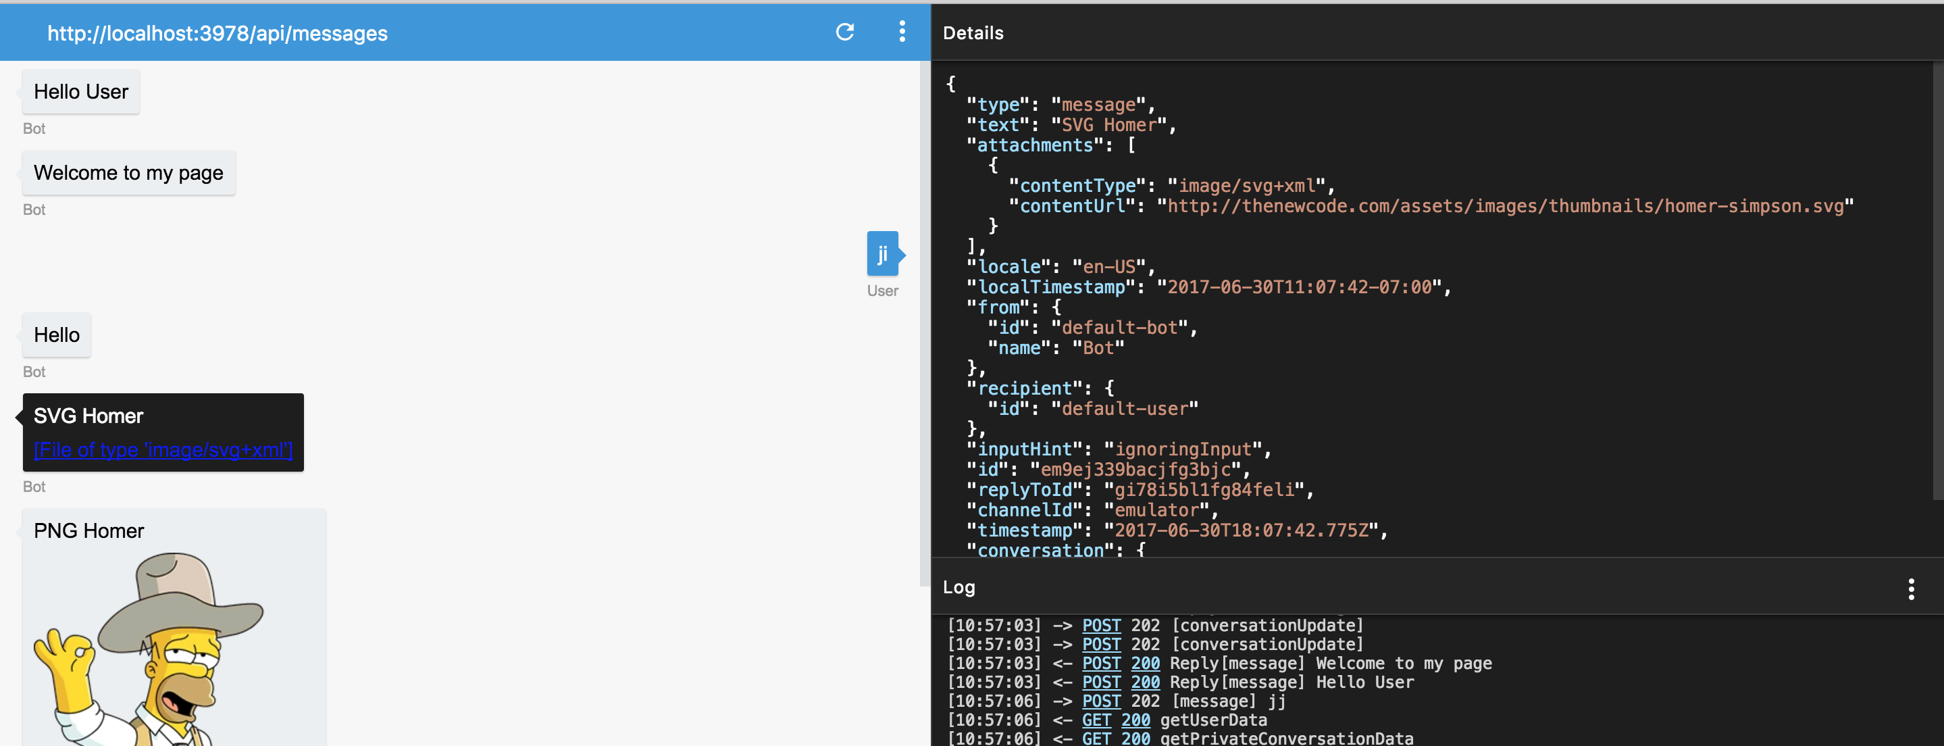Click the POST link beside 'Welcome to my page' reply
Viewport: 1944px width, 746px height.
[1101, 663]
